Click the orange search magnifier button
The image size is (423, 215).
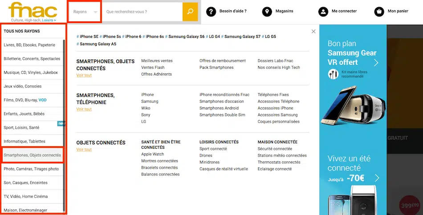[190, 12]
